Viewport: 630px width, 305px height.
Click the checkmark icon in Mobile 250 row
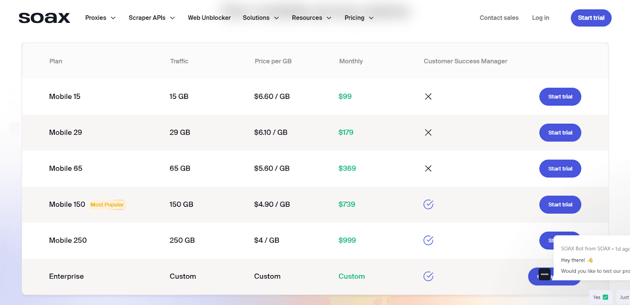click(x=428, y=240)
